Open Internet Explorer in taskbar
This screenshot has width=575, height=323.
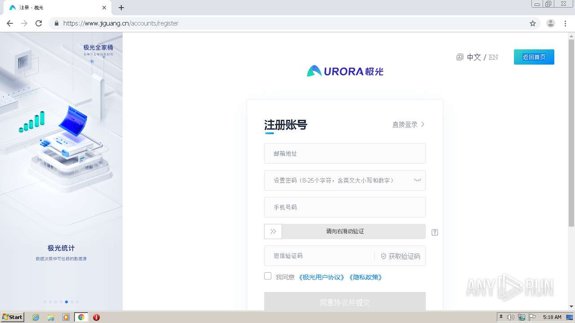[x=36, y=317]
